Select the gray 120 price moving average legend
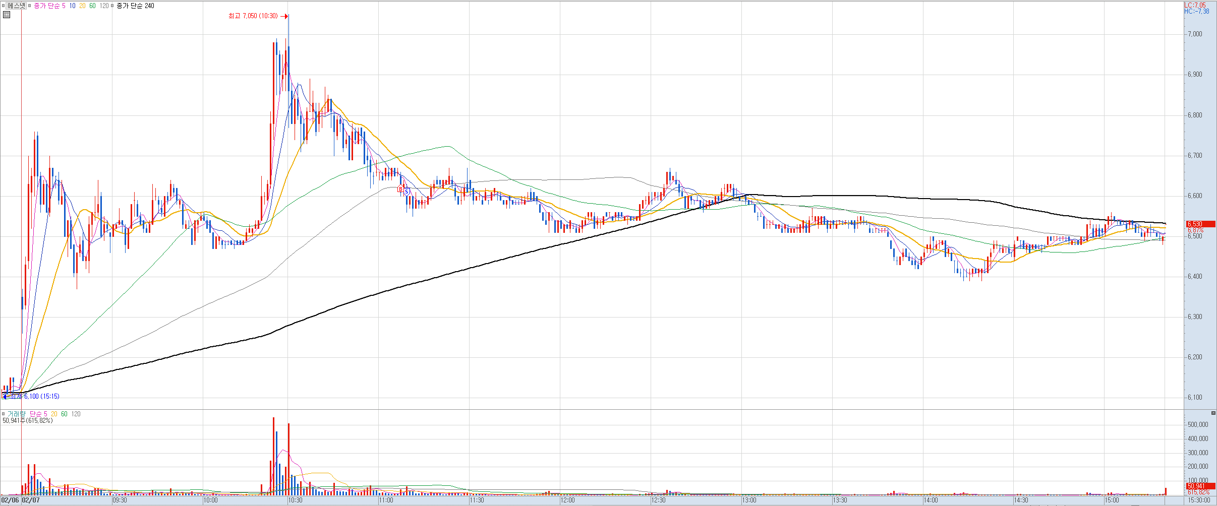The image size is (1217, 506). [x=104, y=6]
